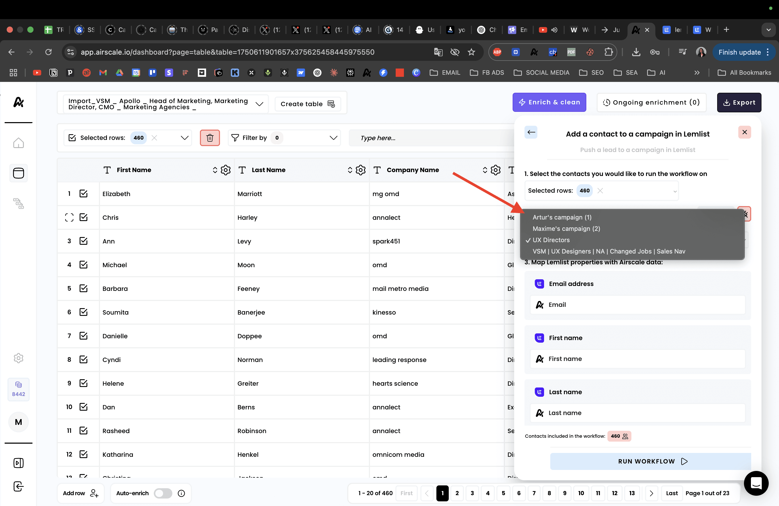This screenshot has height=506, width=779.
Task: Open the chat support bubble
Action: tap(756, 483)
